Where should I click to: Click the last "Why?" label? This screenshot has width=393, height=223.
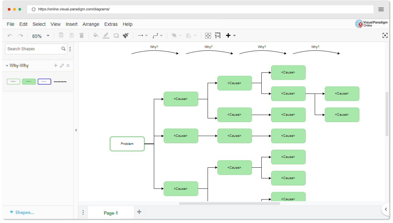315,47
